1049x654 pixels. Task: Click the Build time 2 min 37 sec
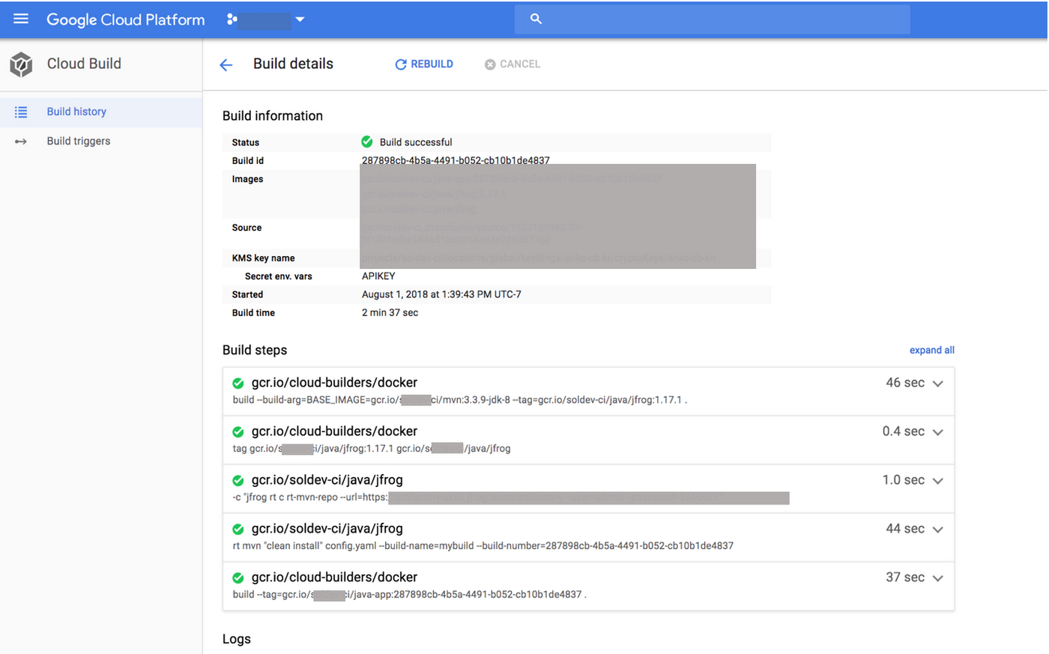[390, 312]
